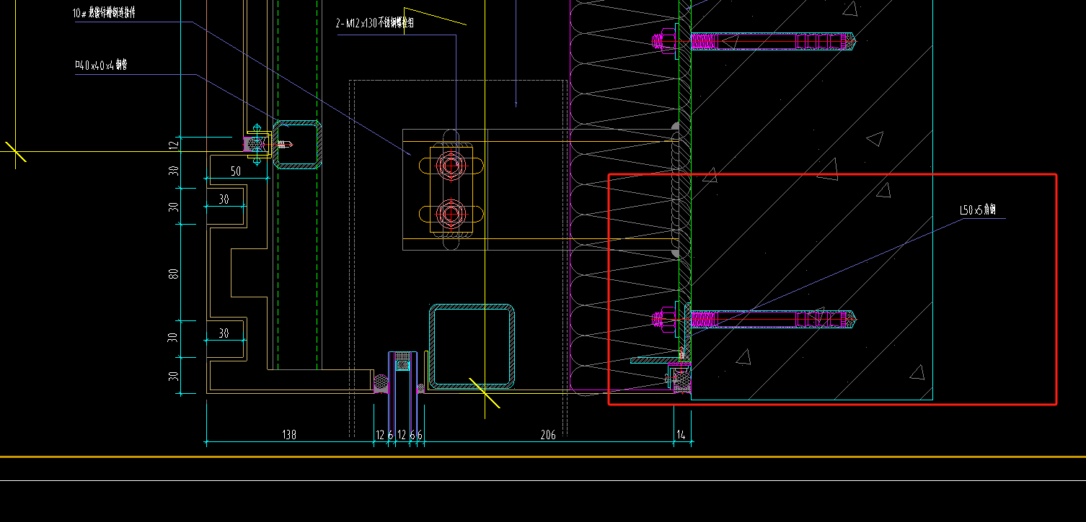Select the large square steel tube section

472,346
